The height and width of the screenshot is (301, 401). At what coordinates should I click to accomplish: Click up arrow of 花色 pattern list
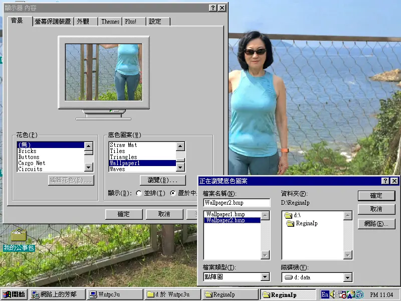[x=89, y=146]
